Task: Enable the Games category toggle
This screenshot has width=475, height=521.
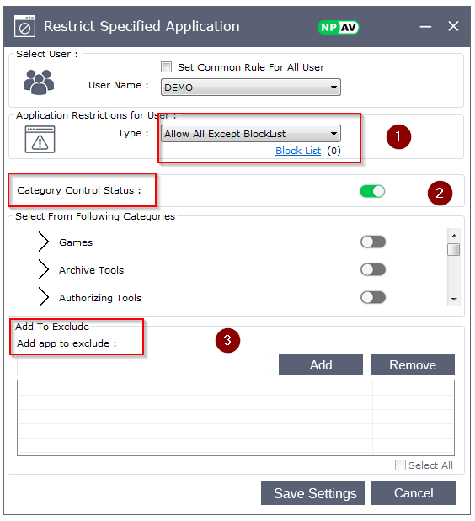Action: pos(372,242)
